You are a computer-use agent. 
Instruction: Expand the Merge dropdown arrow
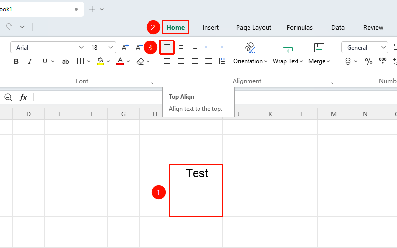328,61
